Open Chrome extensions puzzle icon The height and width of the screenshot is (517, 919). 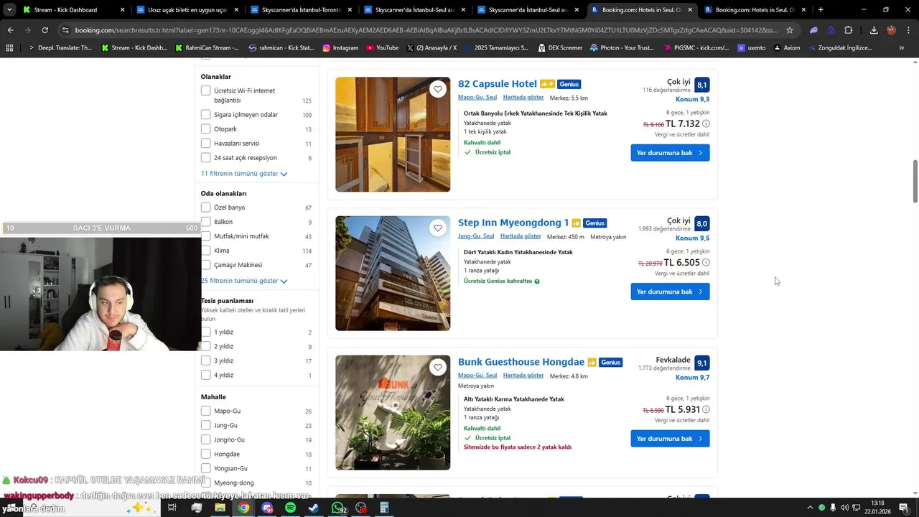point(848,30)
